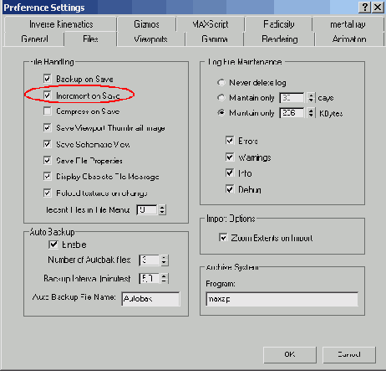Select the Never delete log option
Screen dimensions: 386x371
click(221, 82)
